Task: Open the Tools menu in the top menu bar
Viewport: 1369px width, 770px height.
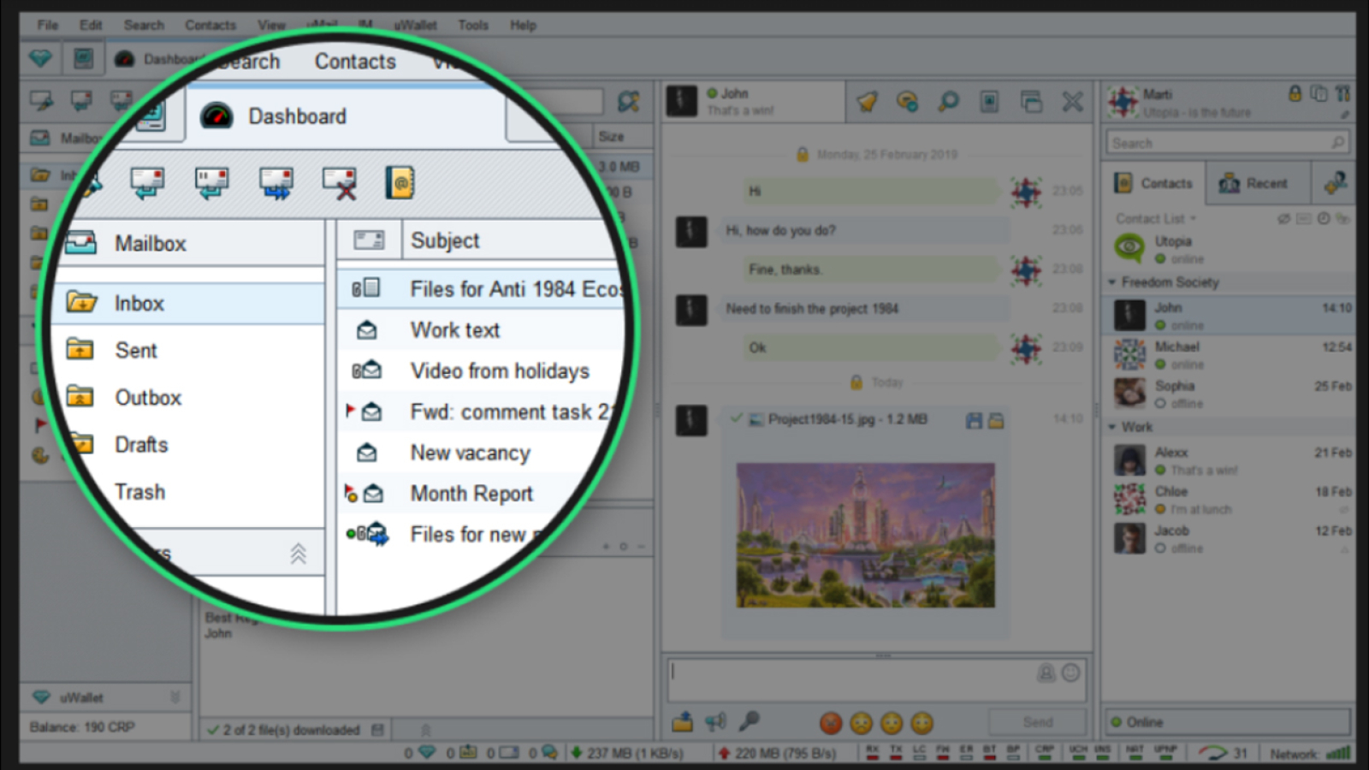Action: click(x=472, y=25)
